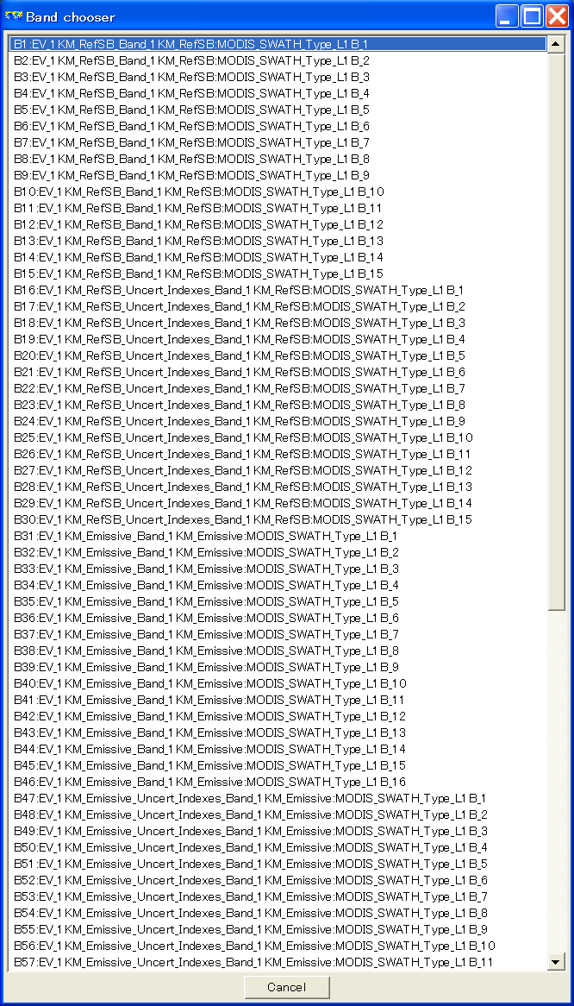The image size is (574, 1006).
Task: Select band B1 EV_1KM_RefSB entry
Action: tap(278, 44)
